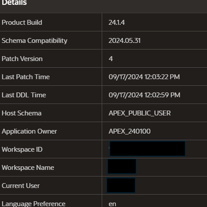The image size is (207, 207).
Task: Click the Product Build value 24.1.4
Action: click(x=116, y=22)
